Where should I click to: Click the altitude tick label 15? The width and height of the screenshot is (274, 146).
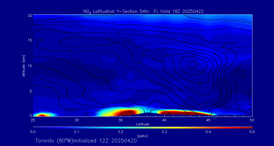[29, 40]
